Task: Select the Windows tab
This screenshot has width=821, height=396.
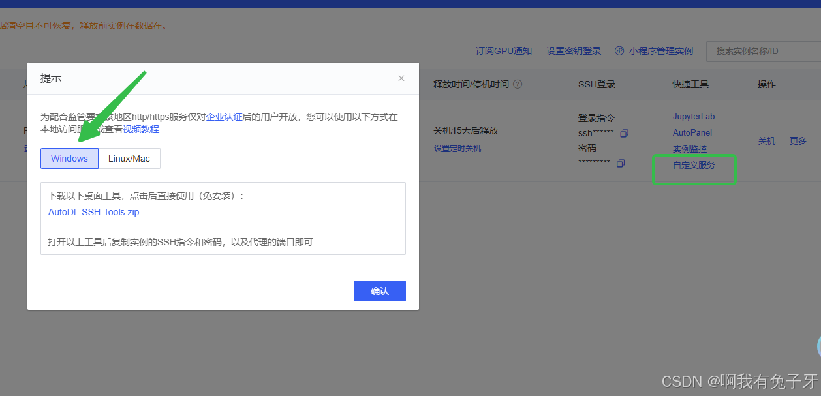Action: 69,159
